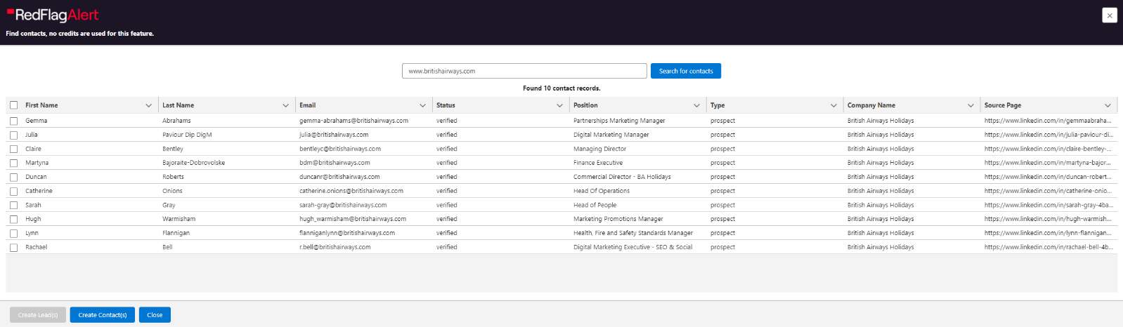Open the Status column dropdown arrow
The height and width of the screenshot is (327, 1123).
(559, 105)
